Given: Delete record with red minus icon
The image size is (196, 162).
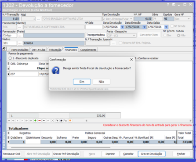Looking at the screenshot, I should (40, 121).
